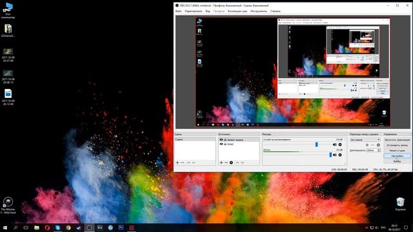Open Chrome from taskbar
This screenshot has width=413, height=232.
click(68, 227)
